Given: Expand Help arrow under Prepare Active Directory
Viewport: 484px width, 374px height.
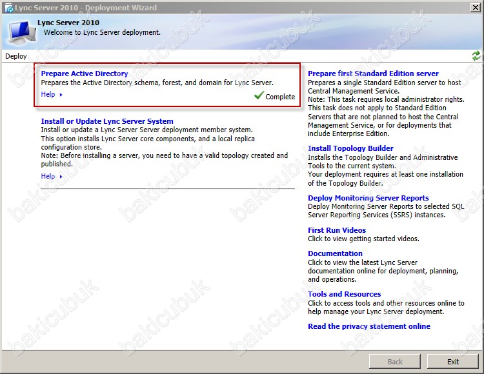Looking at the screenshot, I should pyautogui.click(x=61, y=95).
